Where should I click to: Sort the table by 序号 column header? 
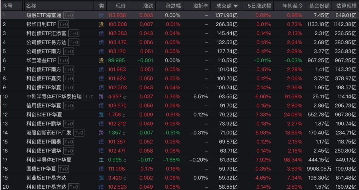point(7,6)
